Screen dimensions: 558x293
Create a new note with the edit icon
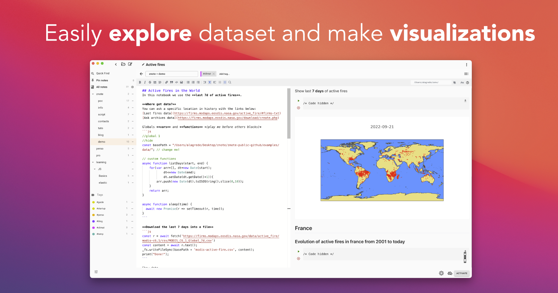[130, 64]
